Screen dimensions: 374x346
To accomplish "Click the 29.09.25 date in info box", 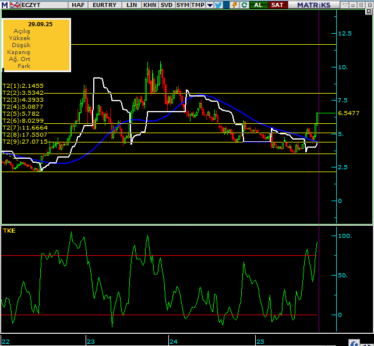I will [40, 24].
